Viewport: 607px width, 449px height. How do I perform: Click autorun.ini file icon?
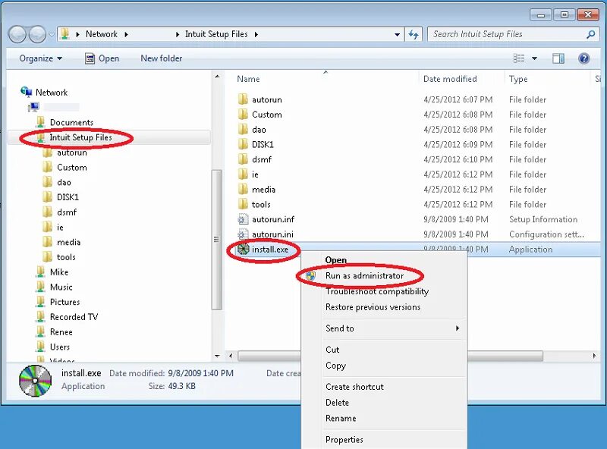(243, 234)
